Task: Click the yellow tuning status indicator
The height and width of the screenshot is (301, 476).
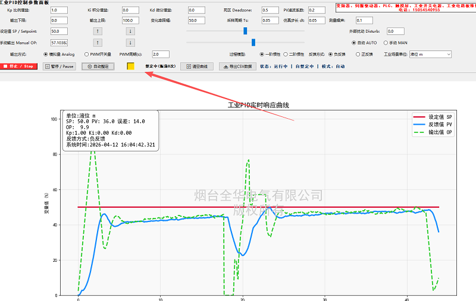Action: click(130, 66)
